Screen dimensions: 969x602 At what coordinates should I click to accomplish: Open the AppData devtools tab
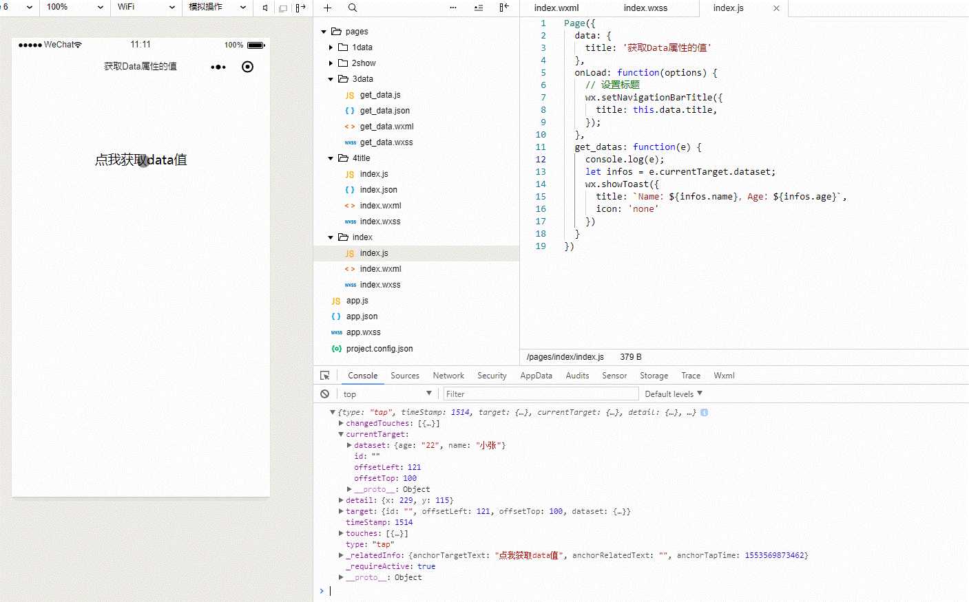pyautogui.click(x=536, y=376)
